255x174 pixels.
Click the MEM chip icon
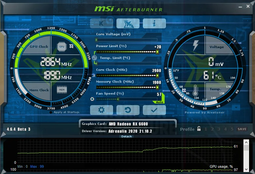(62, 90)
